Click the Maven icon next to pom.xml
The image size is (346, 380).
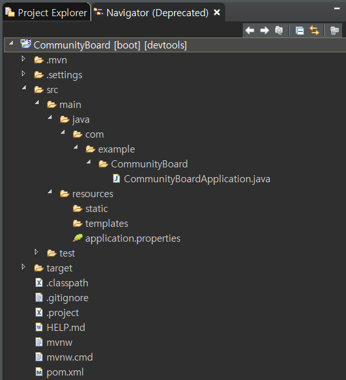click(x=39, y=372)
